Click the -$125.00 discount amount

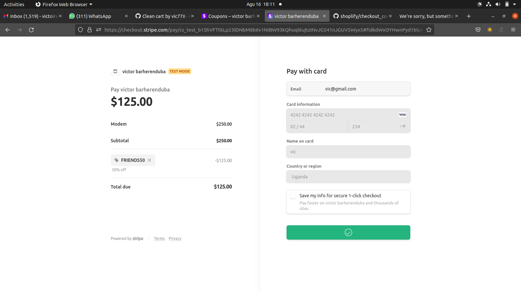223,160
